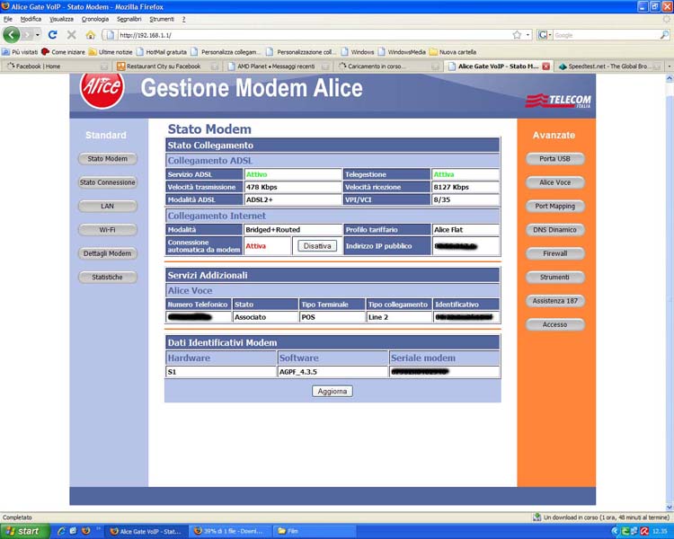
Task: Reload the page with the refresh icon
Action: tap(52, 35)
